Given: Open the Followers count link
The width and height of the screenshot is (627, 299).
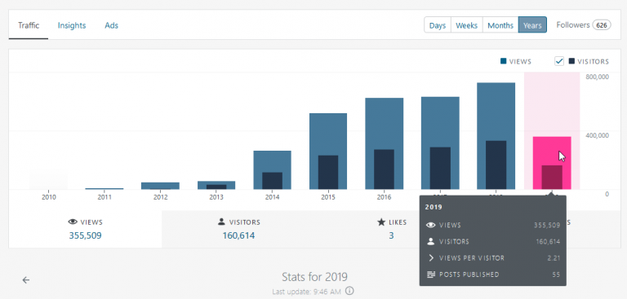Looking at the screenshot, I should pyautogui.click(x=584, y=25).
